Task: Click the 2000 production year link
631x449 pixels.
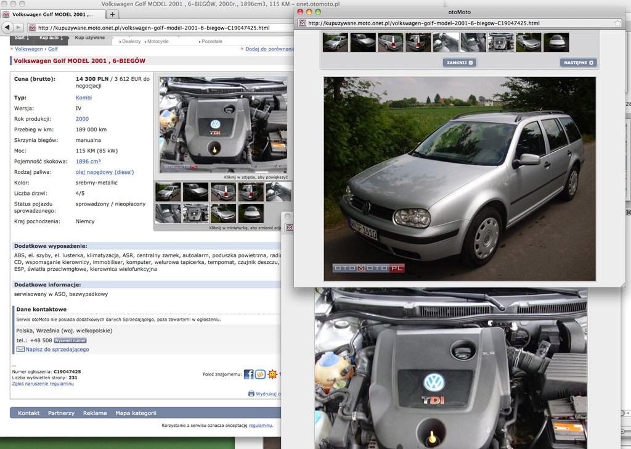Action: coord(82,119)
